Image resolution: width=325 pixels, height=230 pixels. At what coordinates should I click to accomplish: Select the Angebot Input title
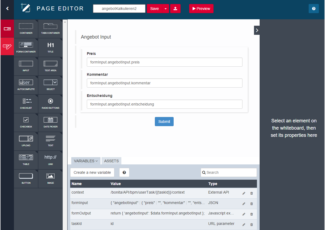click(96, 37)
